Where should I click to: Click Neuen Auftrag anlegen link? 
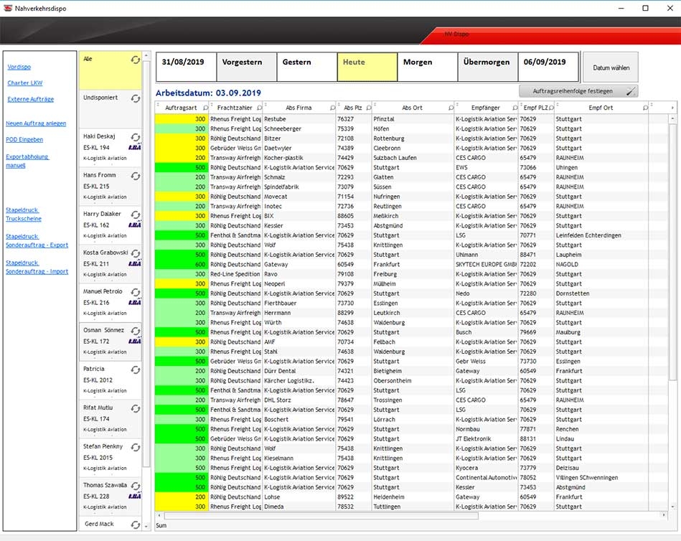36,123
